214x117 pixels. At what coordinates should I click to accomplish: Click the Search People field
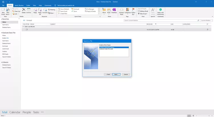point(143,9)
